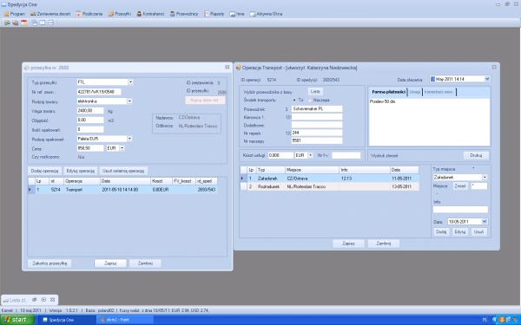This screenshot has height=325, width=521.
Task: Select the Naczepa radio button
Action: coord(310,100)
